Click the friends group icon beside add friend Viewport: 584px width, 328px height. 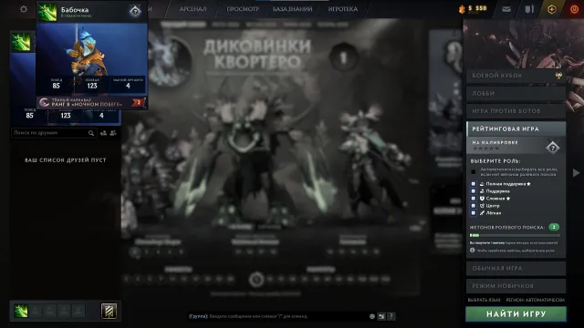coord(113,133)
